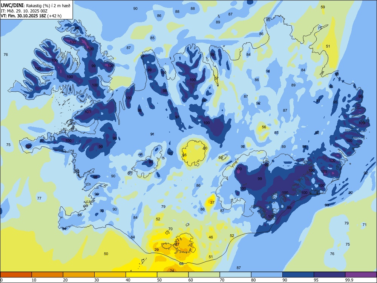Click the 10–20% orange legend swatch
Viewport: 377px width, 283px height.
(48, 275)
